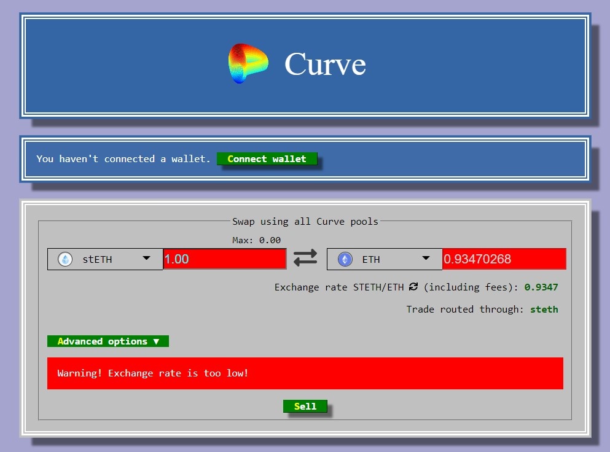Screen dimensions: 610x452
Task: Open the stETH dropdown arrow
Action: point(146,259)
